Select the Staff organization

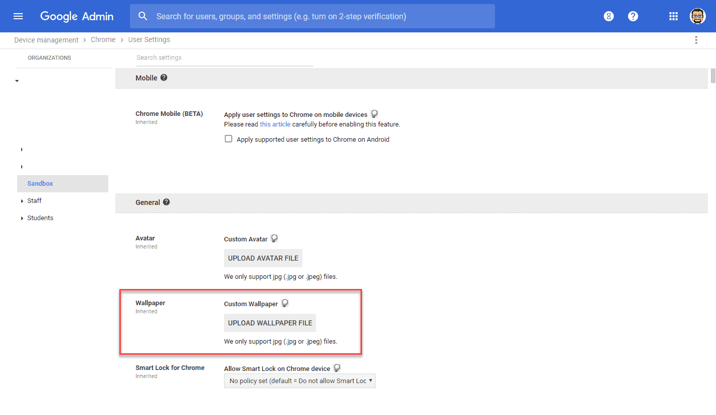point(34,201)
